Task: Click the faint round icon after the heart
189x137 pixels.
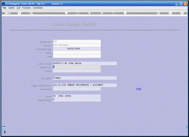Action: click(x=78, y=13)
